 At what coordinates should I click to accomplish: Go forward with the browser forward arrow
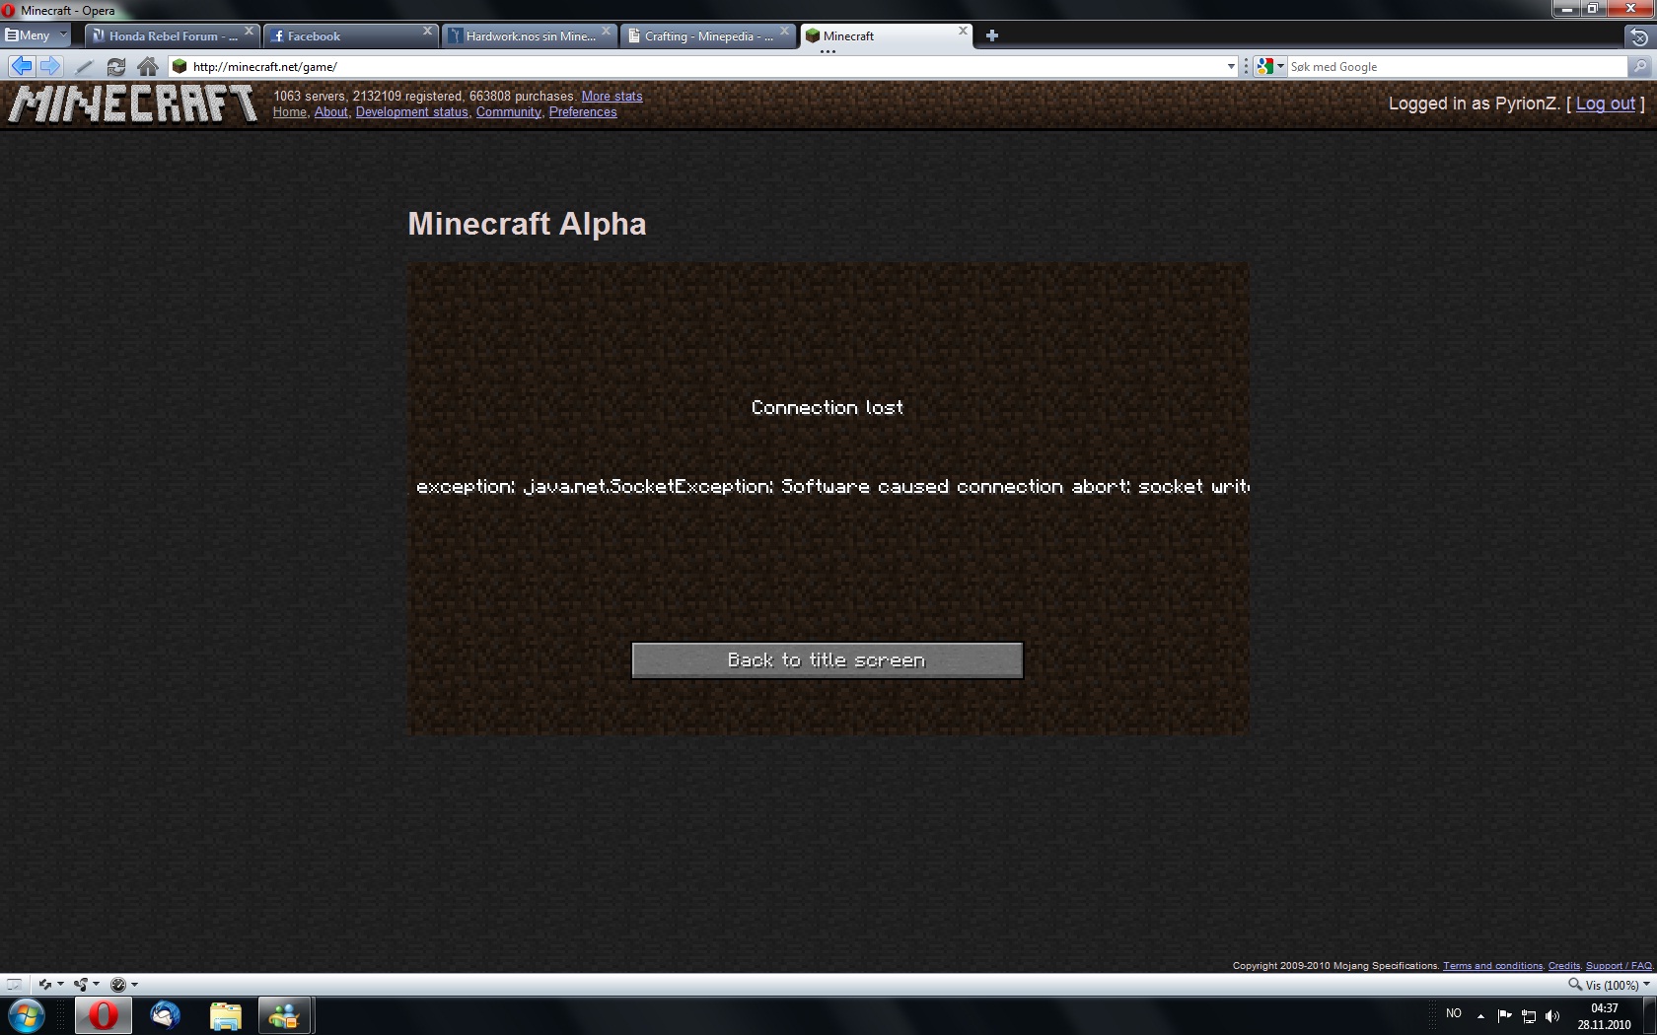pyautogui.click(x=49, y=66)
